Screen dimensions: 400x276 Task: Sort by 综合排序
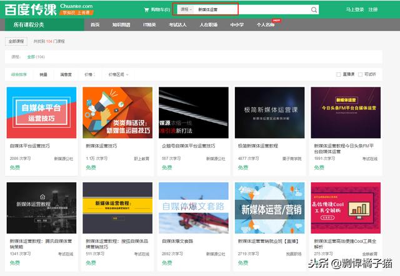click(19, 74)
